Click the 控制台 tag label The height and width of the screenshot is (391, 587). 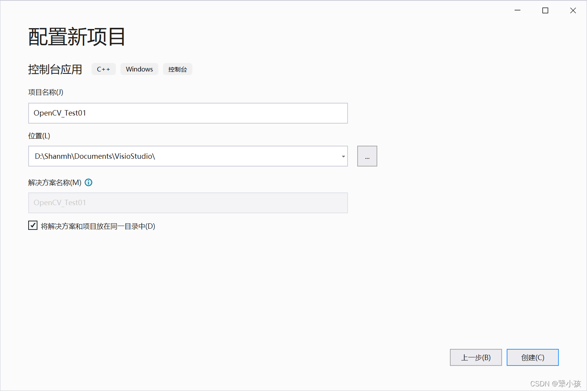point(178,69)
